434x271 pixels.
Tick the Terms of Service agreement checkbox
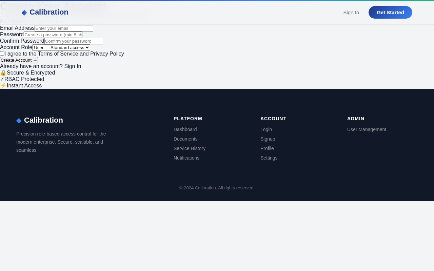[x=2, y=54]
